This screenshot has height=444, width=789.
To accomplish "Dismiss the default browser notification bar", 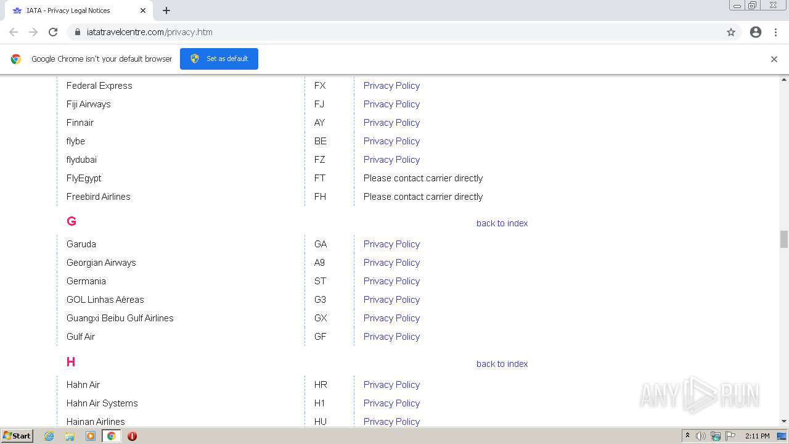I will (774, 59).
